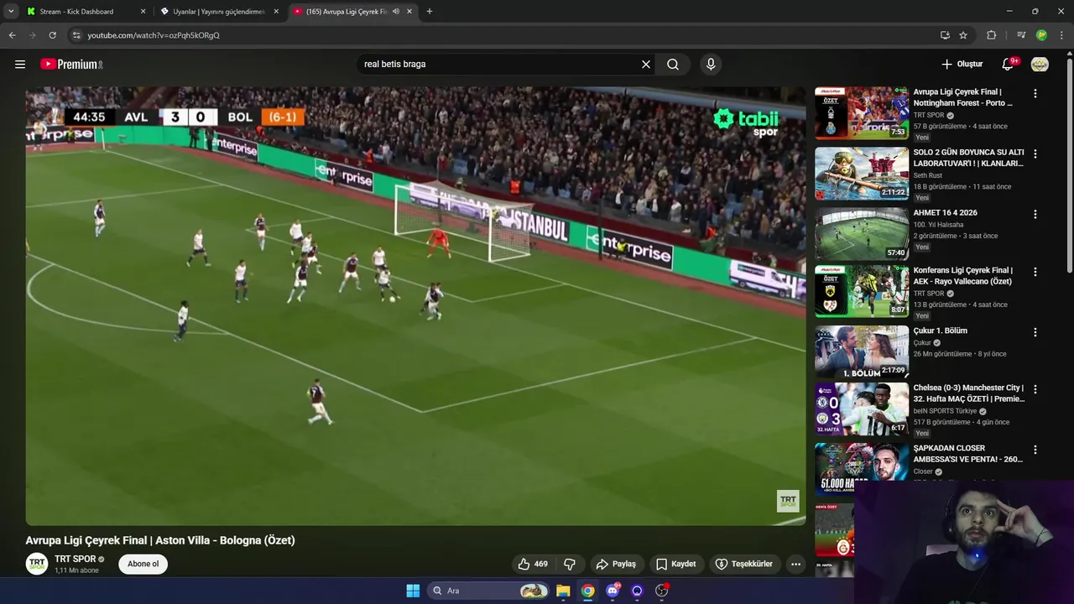Screen dimensions: 1074x604
Task: Open Nottingham Forest - Porto thumbnail
Action: click(862, 113)
